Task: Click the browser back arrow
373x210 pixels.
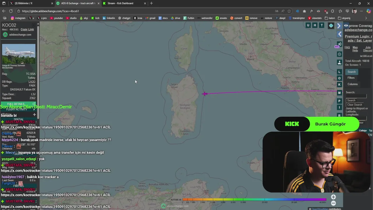Action: coord(4,11)
